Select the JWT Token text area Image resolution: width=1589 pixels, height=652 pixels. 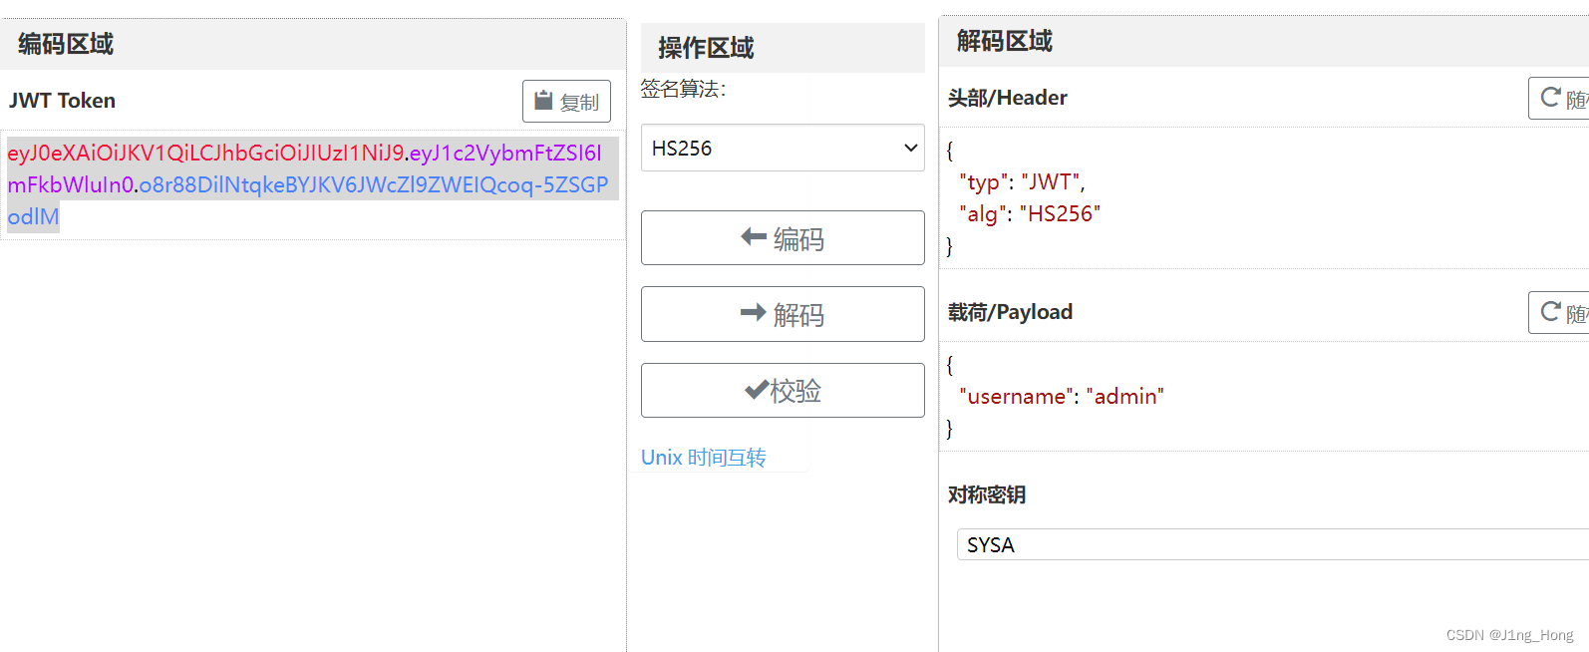tap(309, 184)
